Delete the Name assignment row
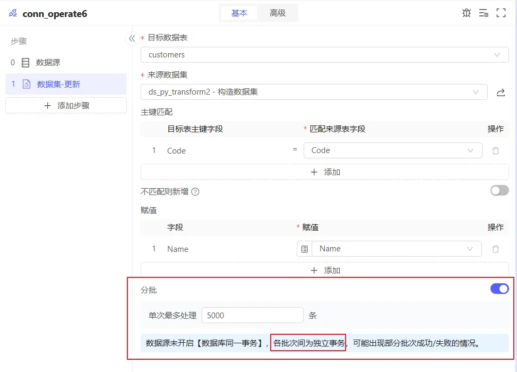The image size is (517, 372). tap(495, 249)
